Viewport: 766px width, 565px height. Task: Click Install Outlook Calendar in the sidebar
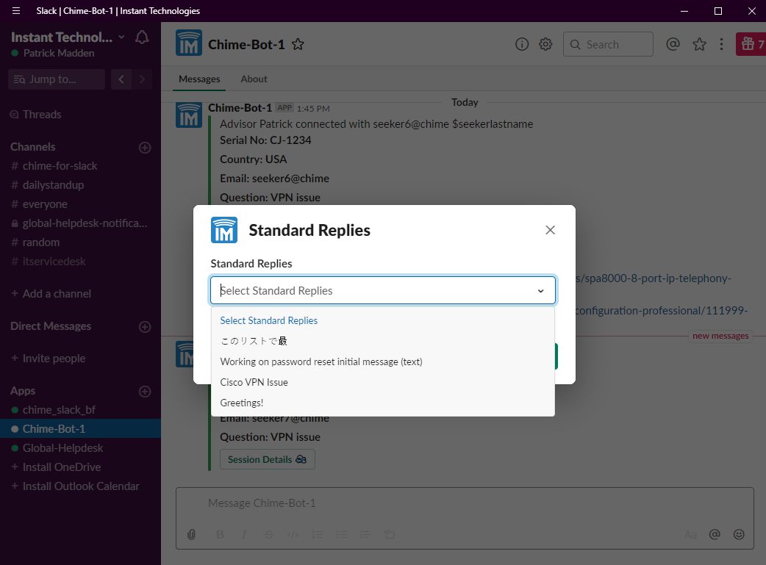click(x=80, y=486)
